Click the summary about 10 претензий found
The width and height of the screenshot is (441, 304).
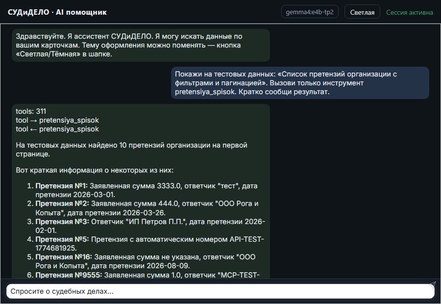132,150
